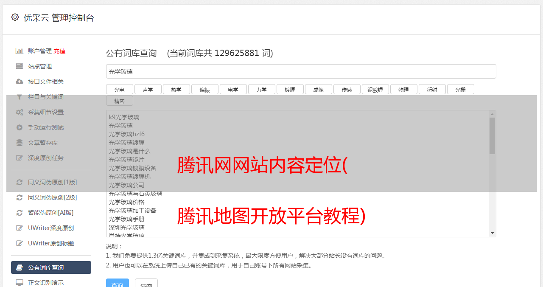The width and height of the screenshot is (543, 287).
Task: Choose the 传感 tag button
Action: pos(347,89)
